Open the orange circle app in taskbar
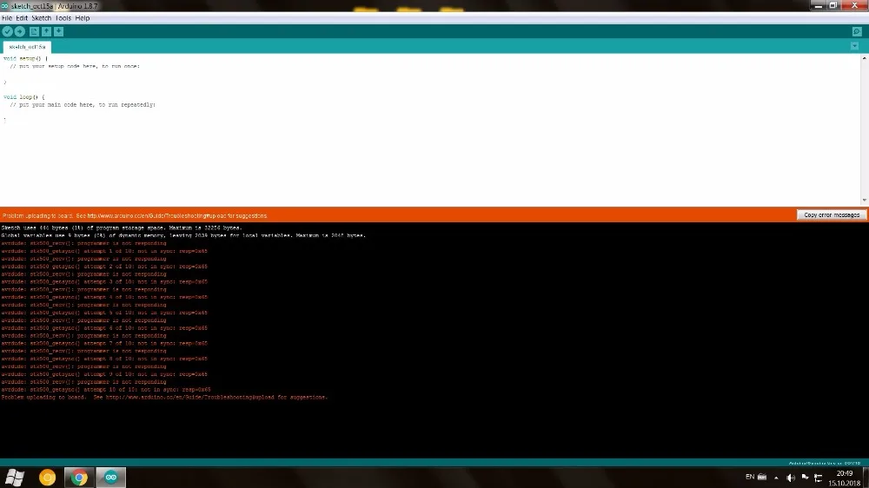Image resolution: width=869 pixels, height=488 pixels. pos(47,478)
